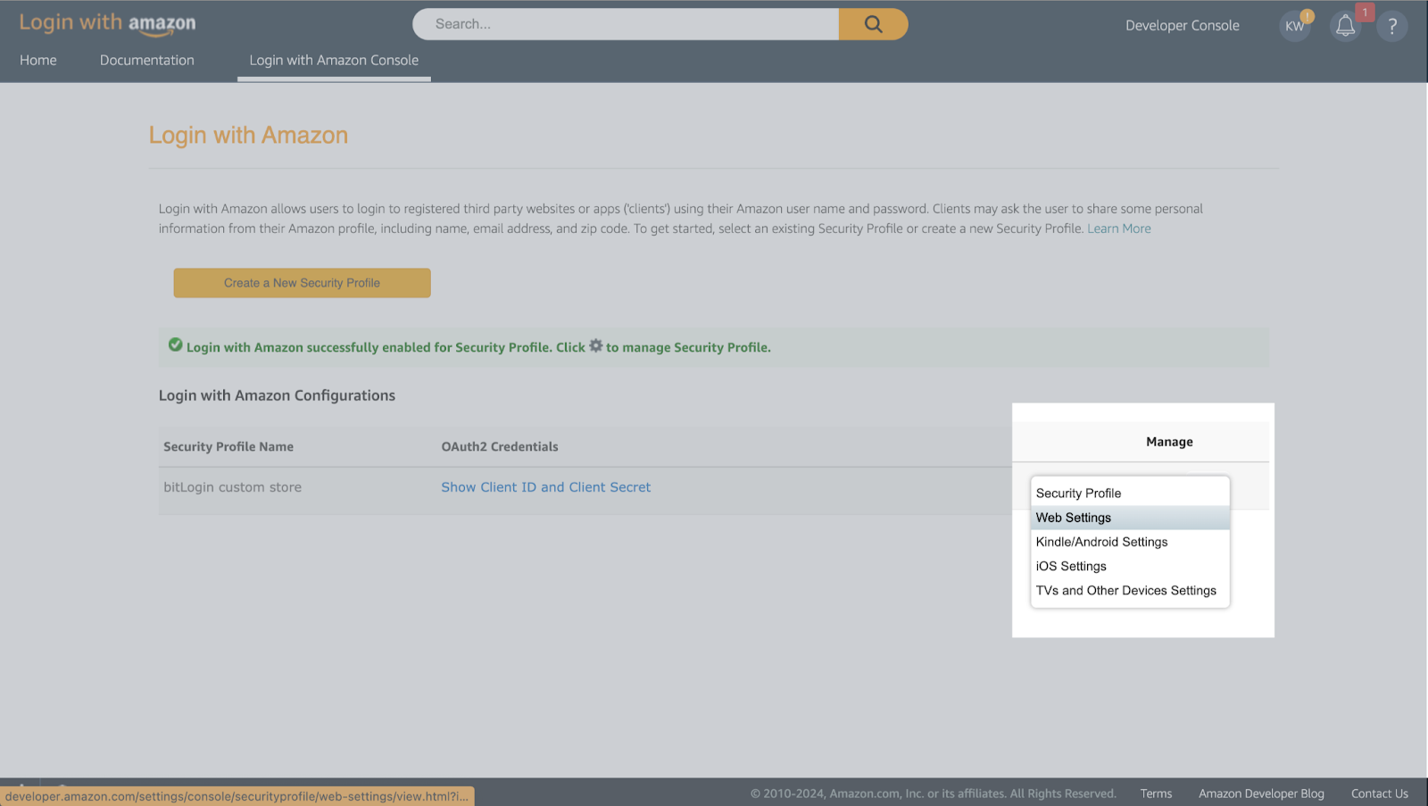Click the orange search magnifier button

[x=873, y=24]
